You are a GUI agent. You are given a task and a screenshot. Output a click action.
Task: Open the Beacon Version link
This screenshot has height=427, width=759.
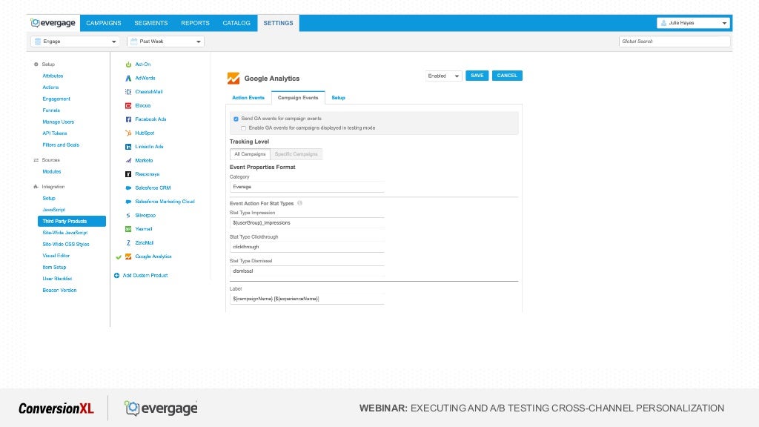(59, 291)
